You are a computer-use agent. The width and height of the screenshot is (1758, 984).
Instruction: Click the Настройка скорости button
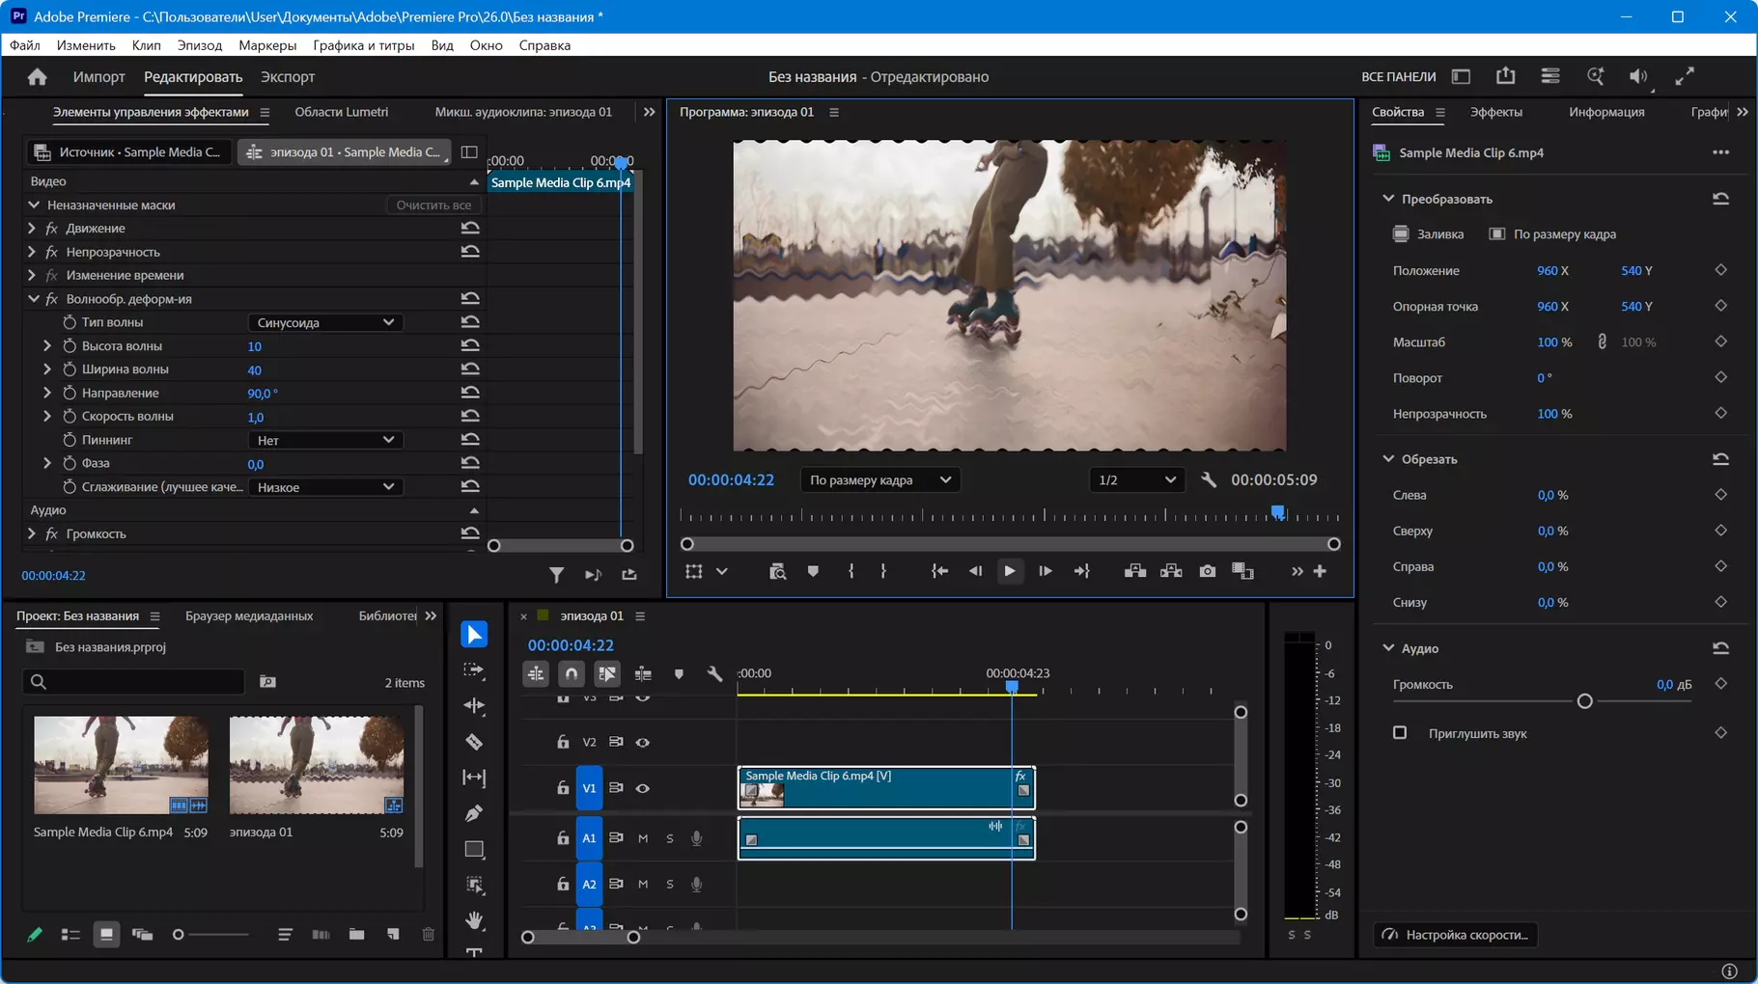click(x=1455, y=935)
